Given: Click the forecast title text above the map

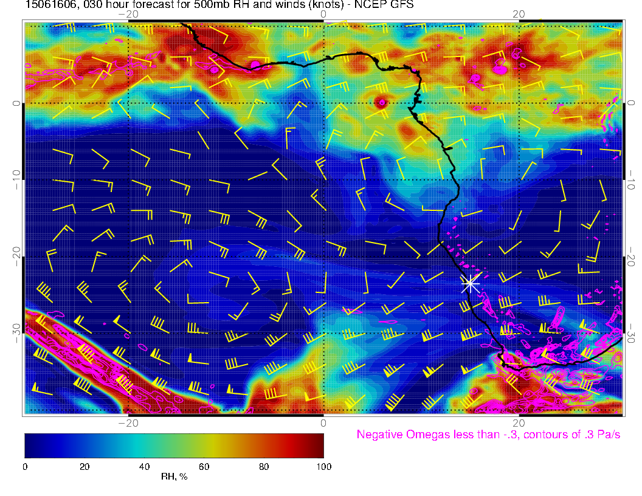Looking at the screenshot, I should [219, 4].
